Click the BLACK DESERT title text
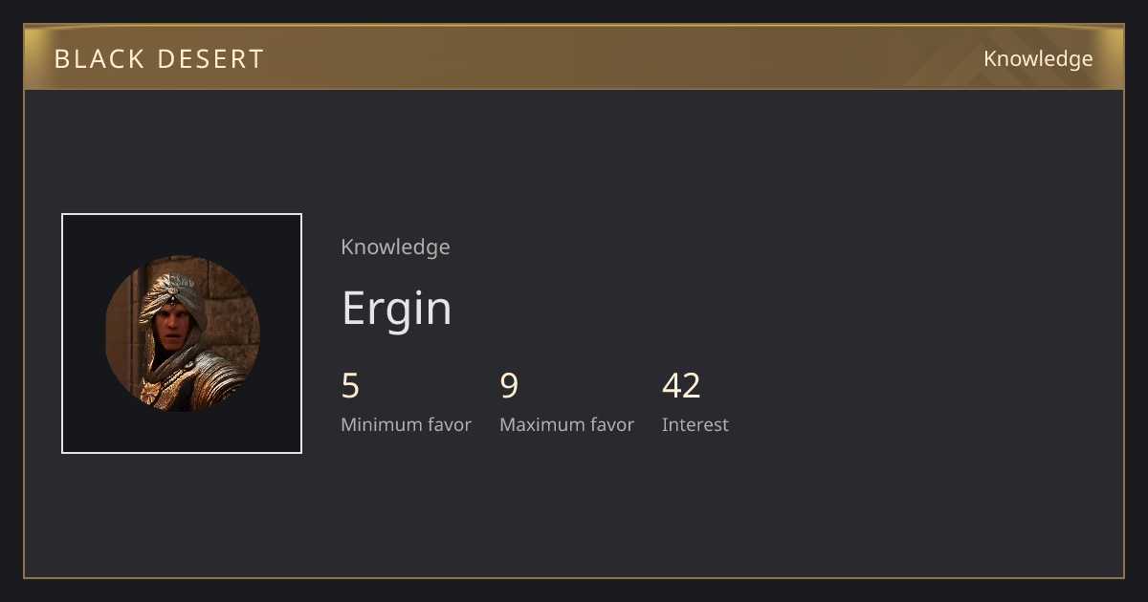The height and width of the screenshot is (602, 1148). (x=159, y=59)
